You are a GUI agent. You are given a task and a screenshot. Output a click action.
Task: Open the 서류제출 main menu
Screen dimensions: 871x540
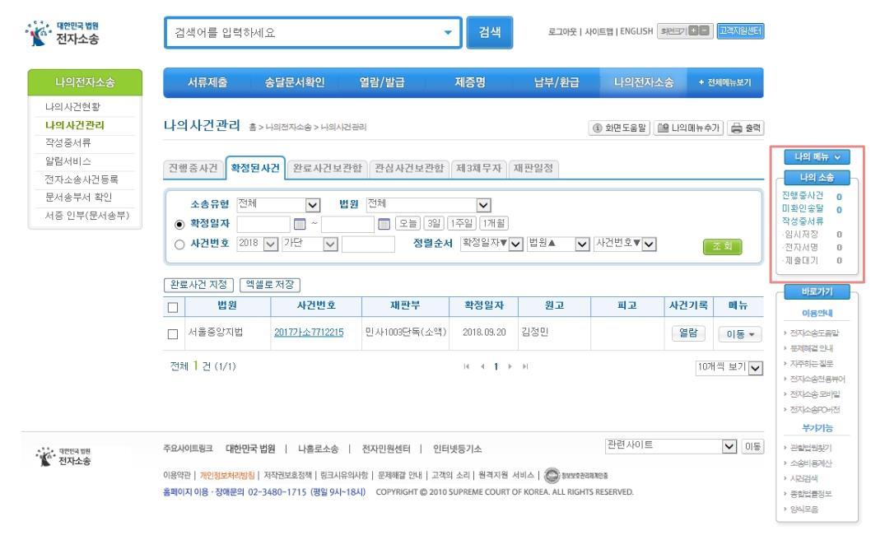(207, 83)
